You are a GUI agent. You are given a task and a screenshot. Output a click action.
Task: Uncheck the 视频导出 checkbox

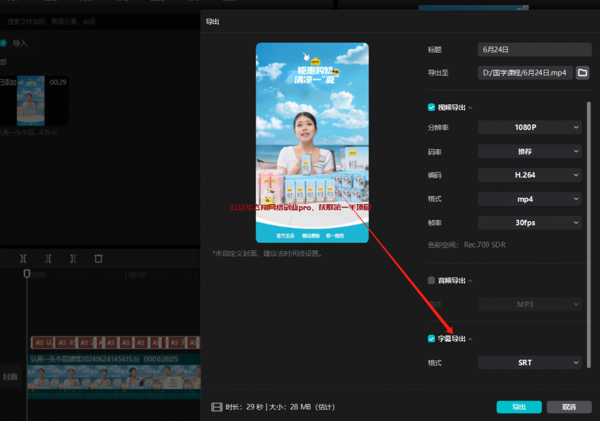[432, 107]
